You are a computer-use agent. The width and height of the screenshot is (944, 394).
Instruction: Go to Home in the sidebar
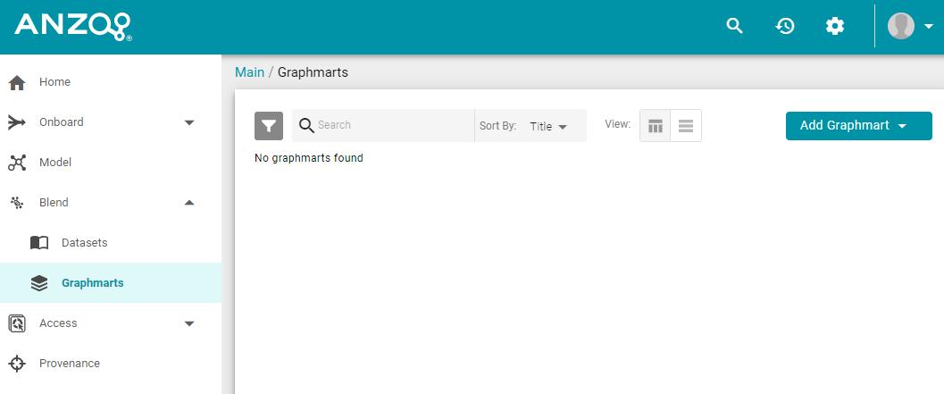tap(54, 82)
